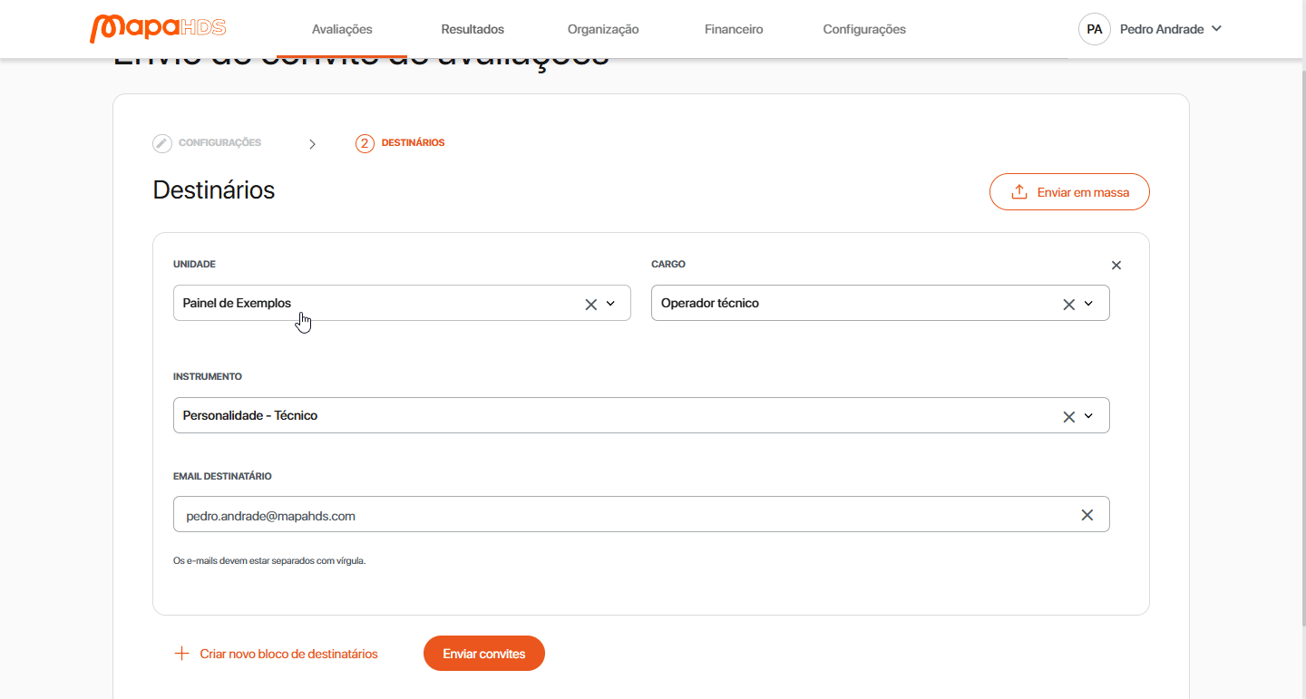
Task: Expand the Unidade dropdown arrow
Action: pyautogui.click(x=610, y=304)
